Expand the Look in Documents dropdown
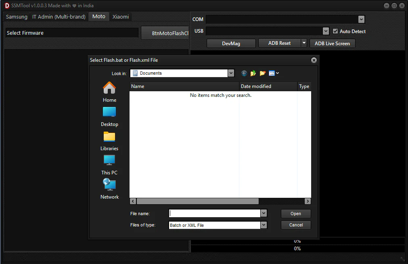This screenshot has width=408, height=264. (231, 73)
